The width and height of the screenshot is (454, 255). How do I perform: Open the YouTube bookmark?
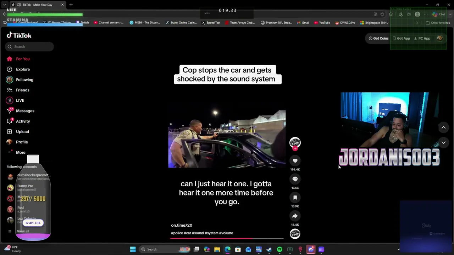pos(322,23)
